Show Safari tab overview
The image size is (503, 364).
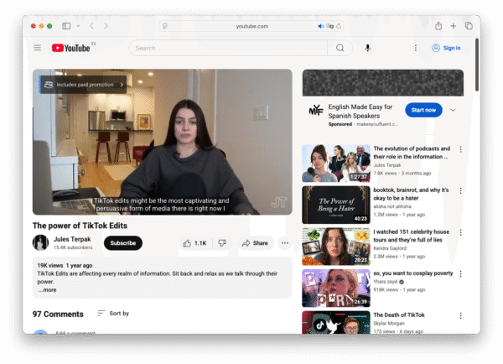469,26
